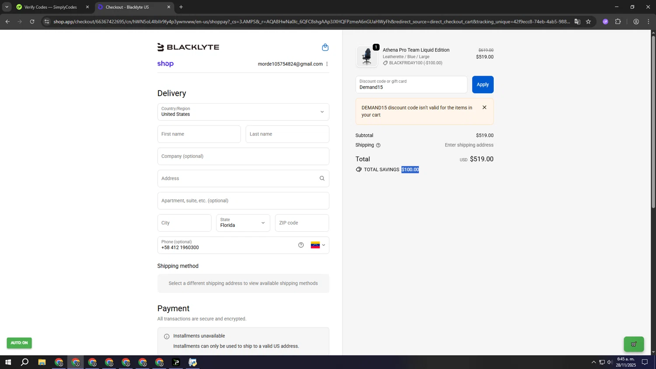Close the Verify Codes tab
Image resolution: width=656 pixels, height=369 pixels.
[x=87, y=7]
